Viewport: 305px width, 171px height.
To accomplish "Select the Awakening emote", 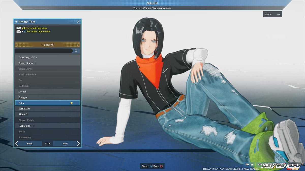I will click(x=48, y=137).
